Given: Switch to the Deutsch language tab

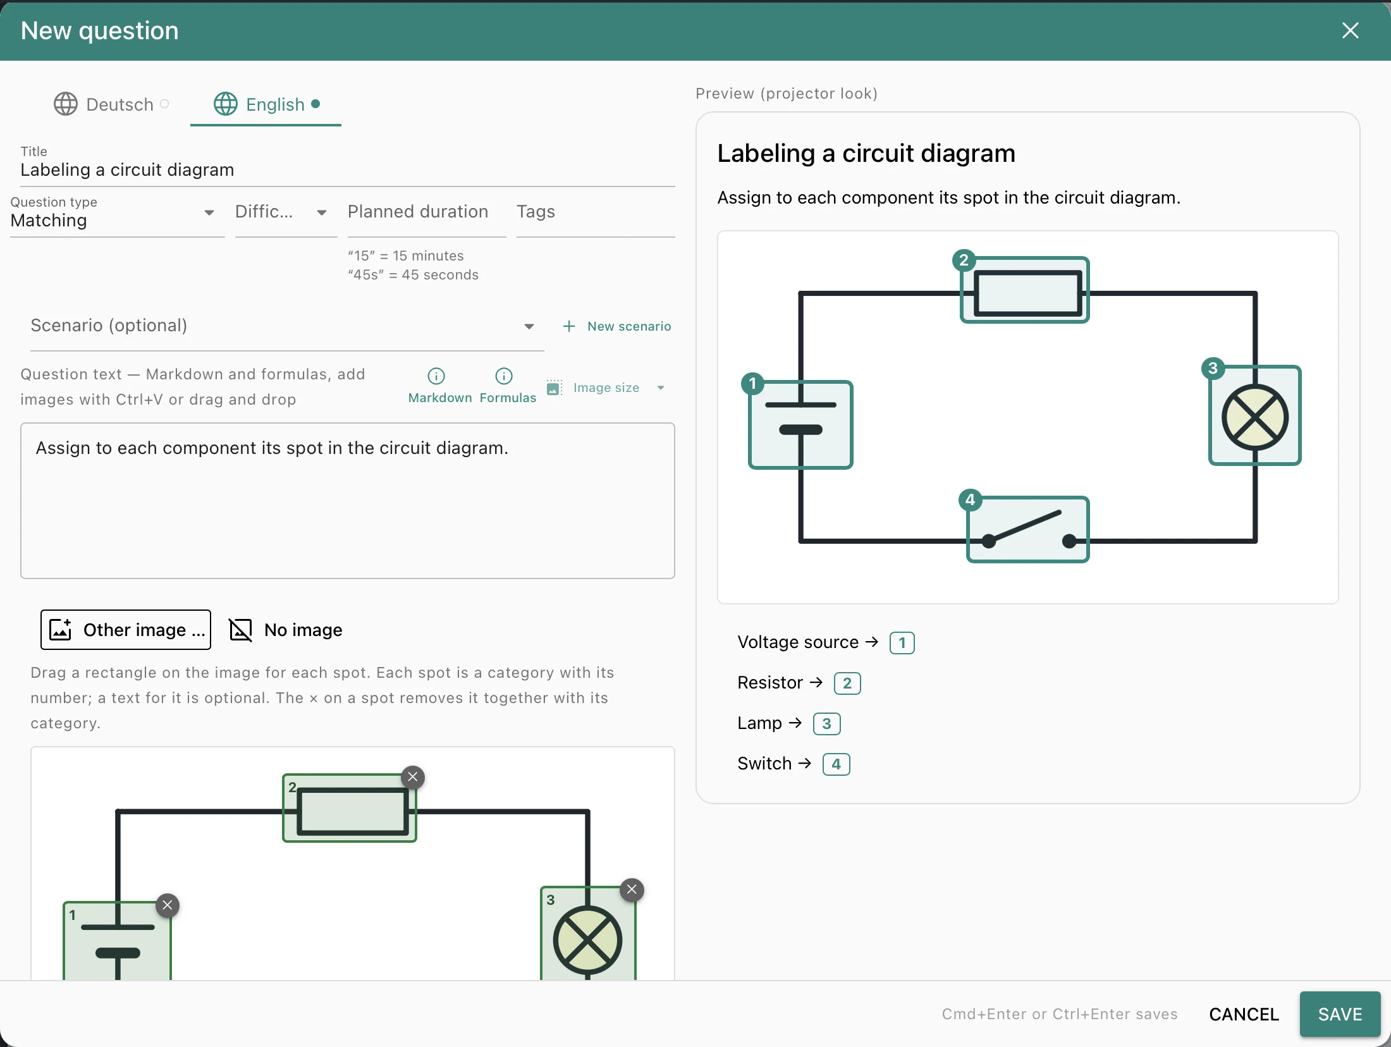Looking at the screenshot, I should pyautogui.click(x=111, y=104).
